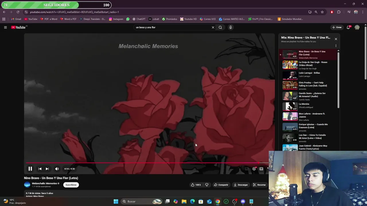Mute the video volume icon
367x206 pixels.
(x=57, y=169)
